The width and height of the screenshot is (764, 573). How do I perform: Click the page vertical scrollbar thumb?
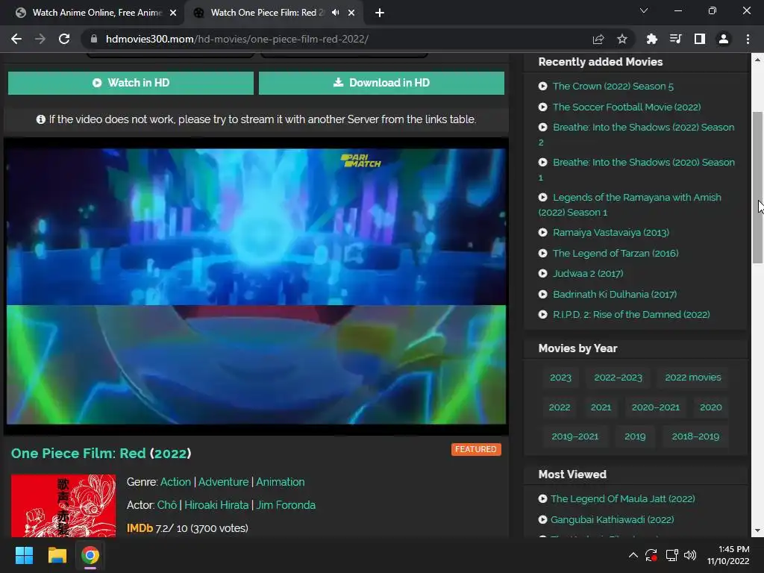tap(757, 187)
